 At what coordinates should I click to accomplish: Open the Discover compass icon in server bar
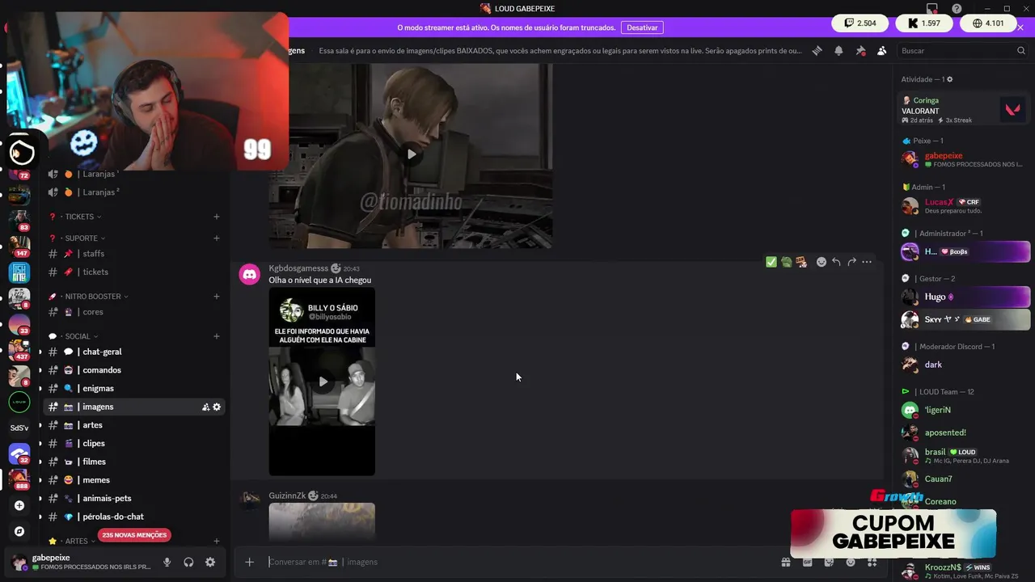coord(19,531)
